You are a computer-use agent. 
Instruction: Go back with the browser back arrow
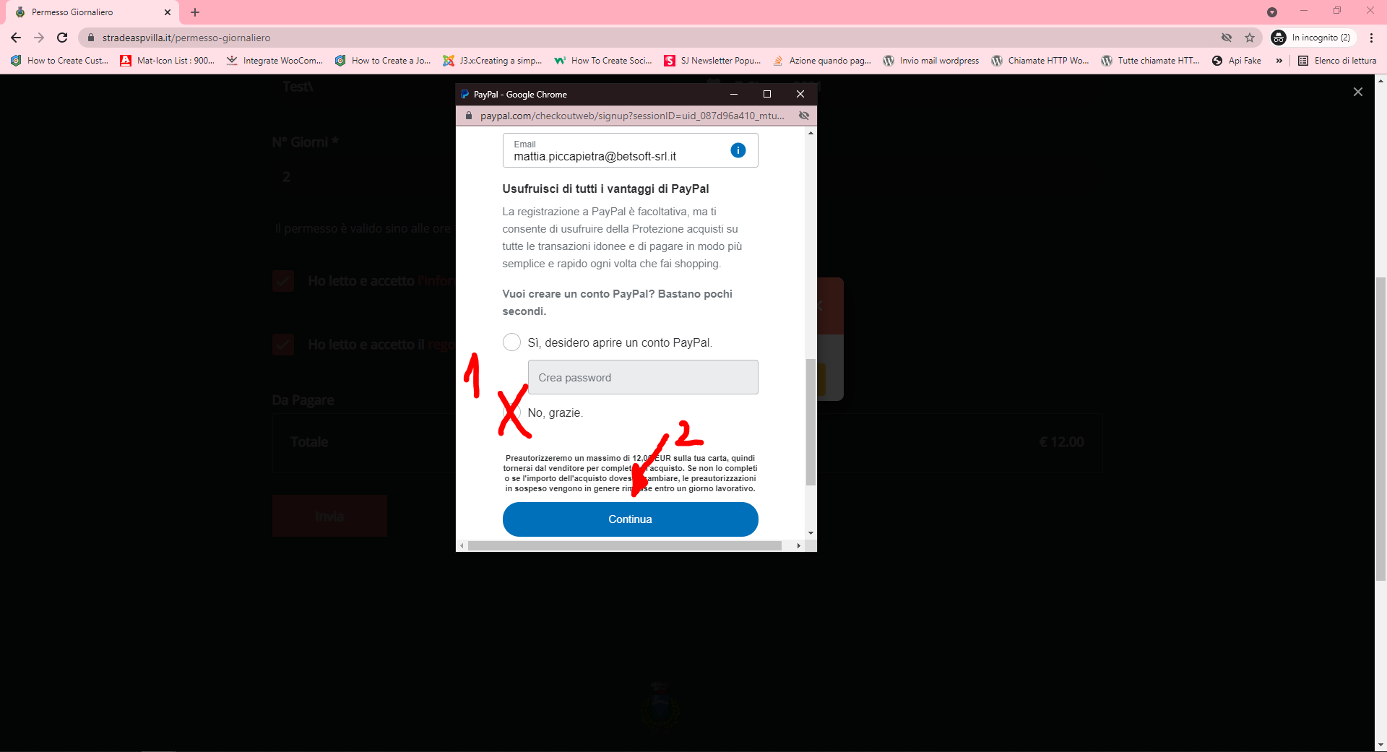[16, 38]
